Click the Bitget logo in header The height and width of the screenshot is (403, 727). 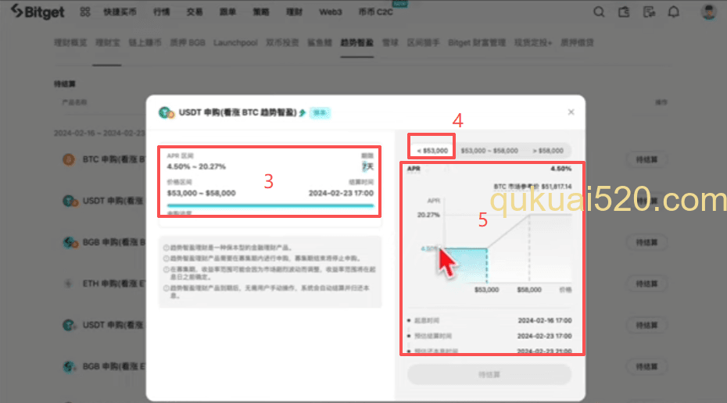(38, 12)
